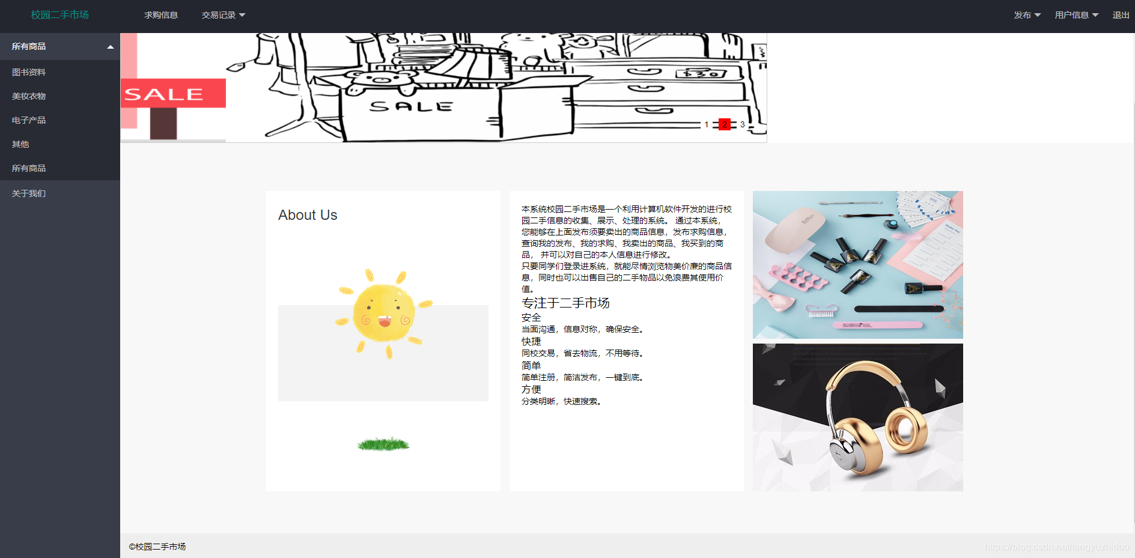Open the 求购信息 menu item
This screenshot has height=558, width=1135.
tap(161, 15)
